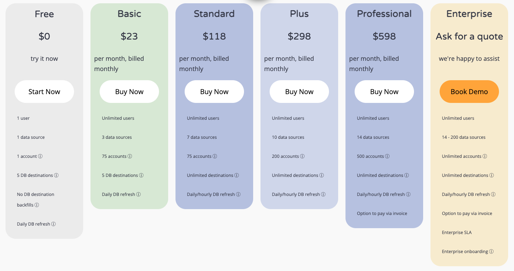Choose Buy Now under the Plus plan

pos(299,92)
